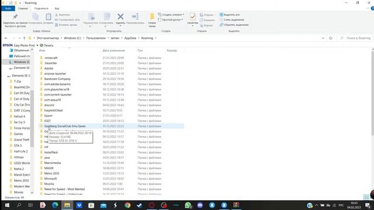Select the .minecraft folder

51,58
